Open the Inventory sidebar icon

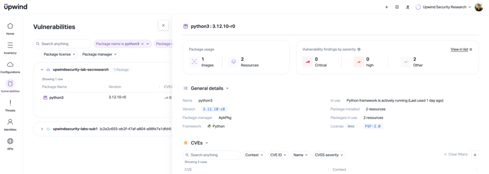(x=10, y=45)
